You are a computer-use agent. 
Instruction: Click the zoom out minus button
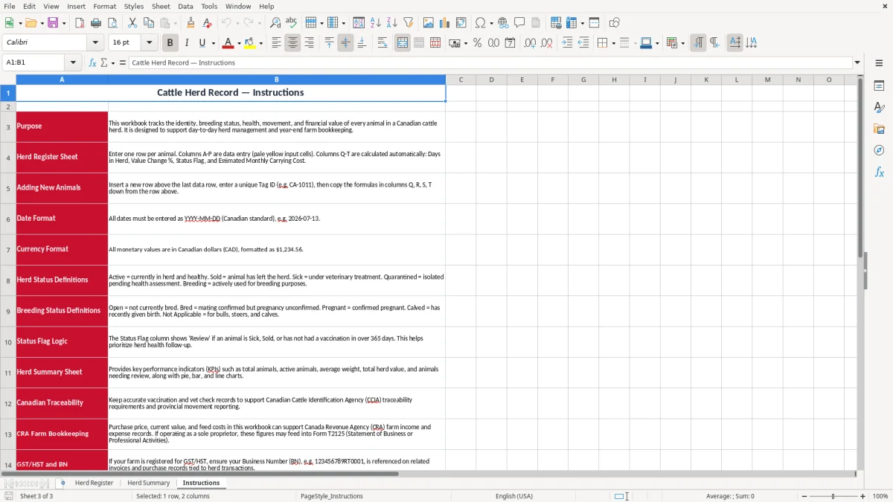pos(804,496)
